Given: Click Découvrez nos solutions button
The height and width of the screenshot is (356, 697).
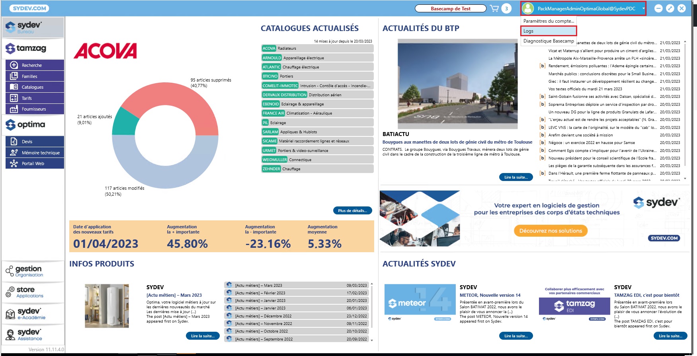Looking at the screenshot, I should (x=551, y=231).
